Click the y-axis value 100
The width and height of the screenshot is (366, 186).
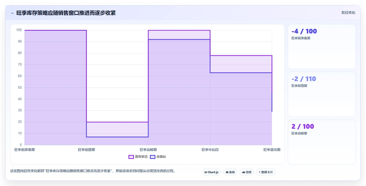(19, 30)
